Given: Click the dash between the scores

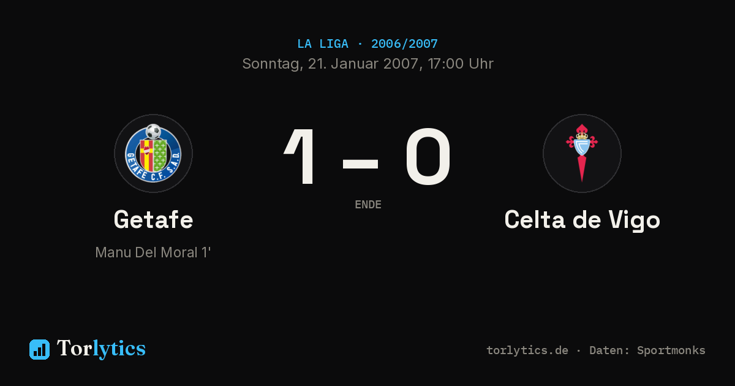Looking at the screenshot, I should point(360,163).
